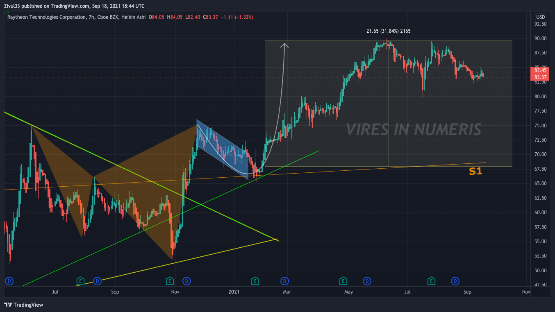Viewport: 555px width, 312px height.
Task: Click the 2021 time axis label
Action: point(234,292)
